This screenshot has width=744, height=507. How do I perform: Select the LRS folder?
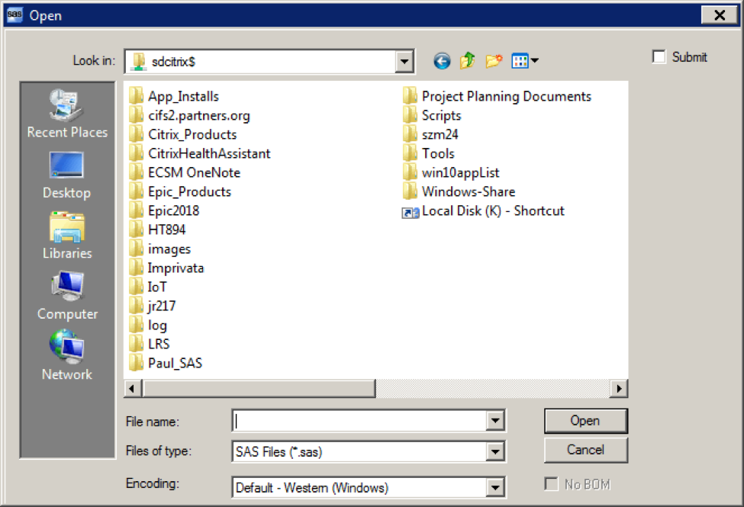point(150,344)
